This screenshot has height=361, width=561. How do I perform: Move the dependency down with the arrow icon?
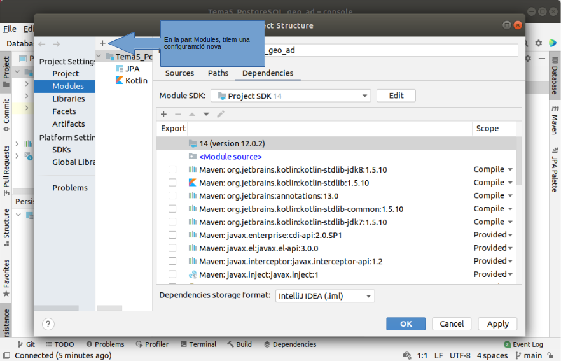point(206,114)
